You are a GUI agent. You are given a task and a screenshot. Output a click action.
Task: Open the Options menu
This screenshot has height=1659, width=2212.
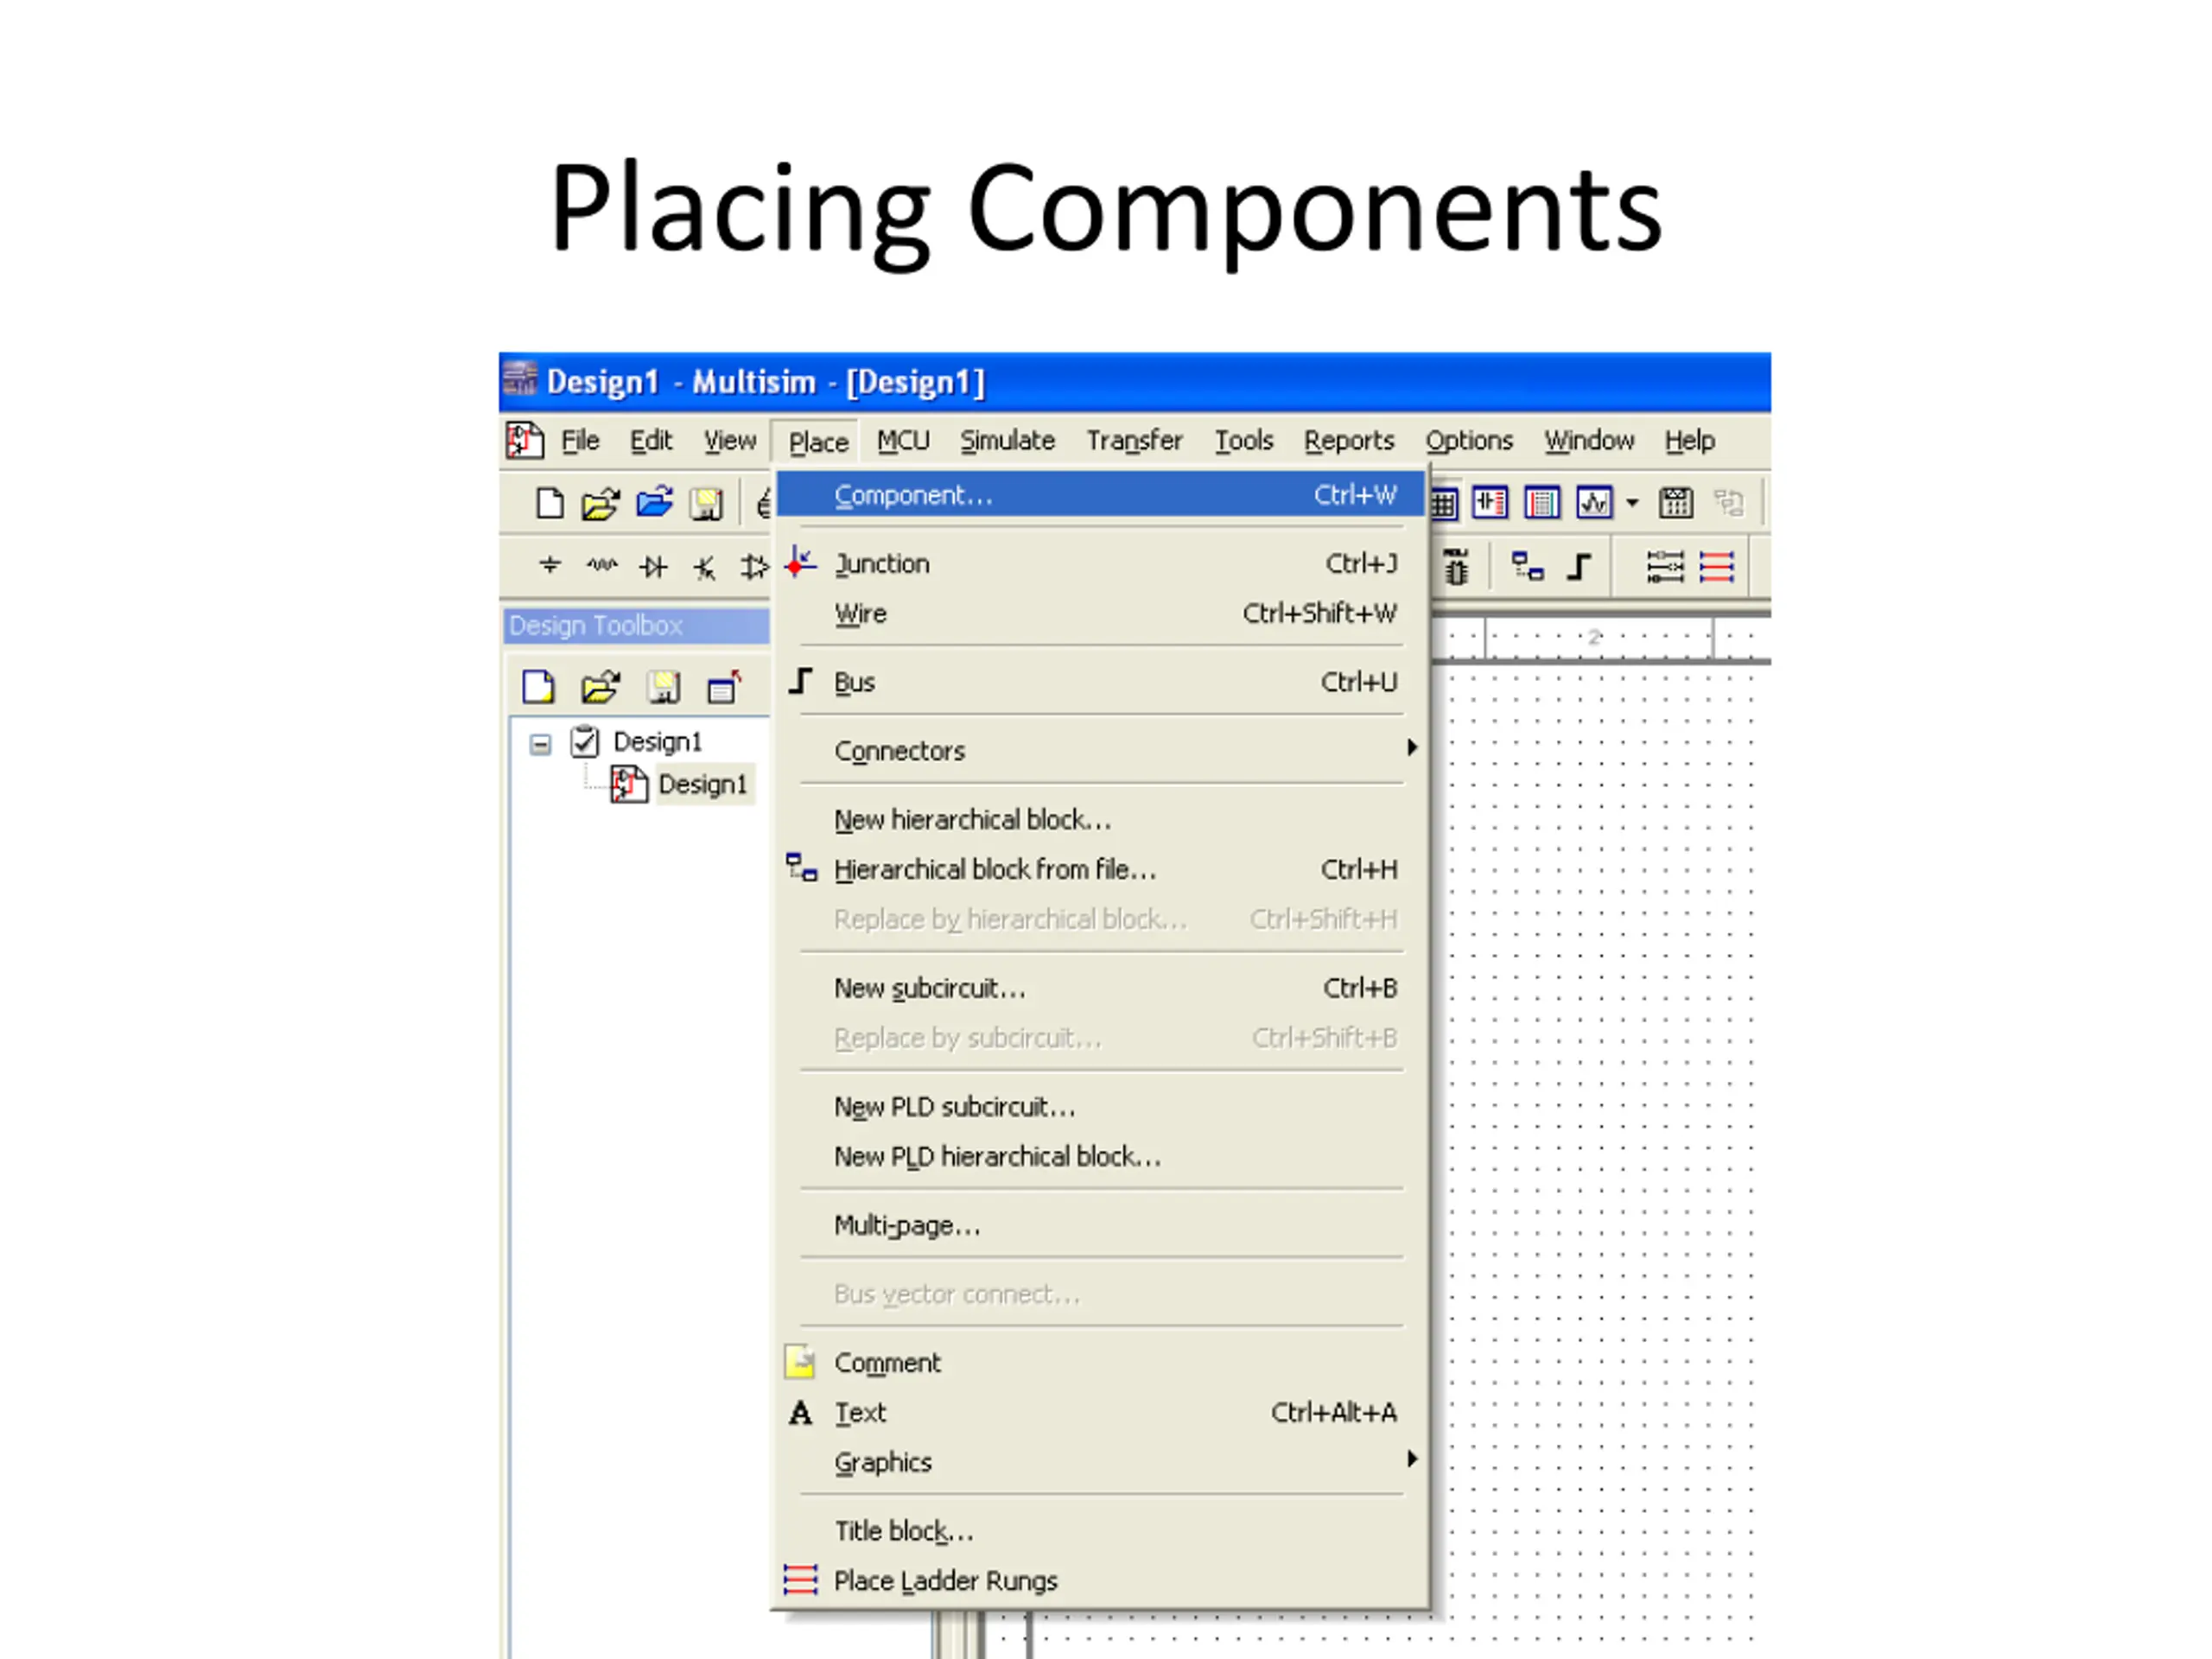(1469, 440)
